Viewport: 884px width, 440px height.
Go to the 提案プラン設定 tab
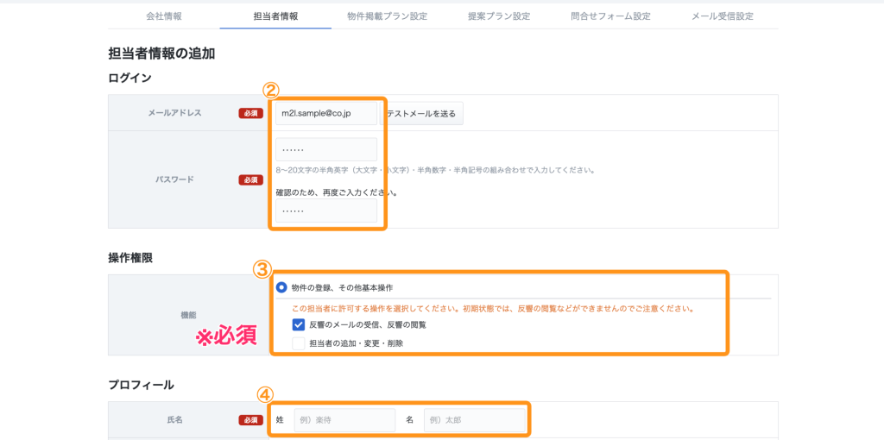499,16
